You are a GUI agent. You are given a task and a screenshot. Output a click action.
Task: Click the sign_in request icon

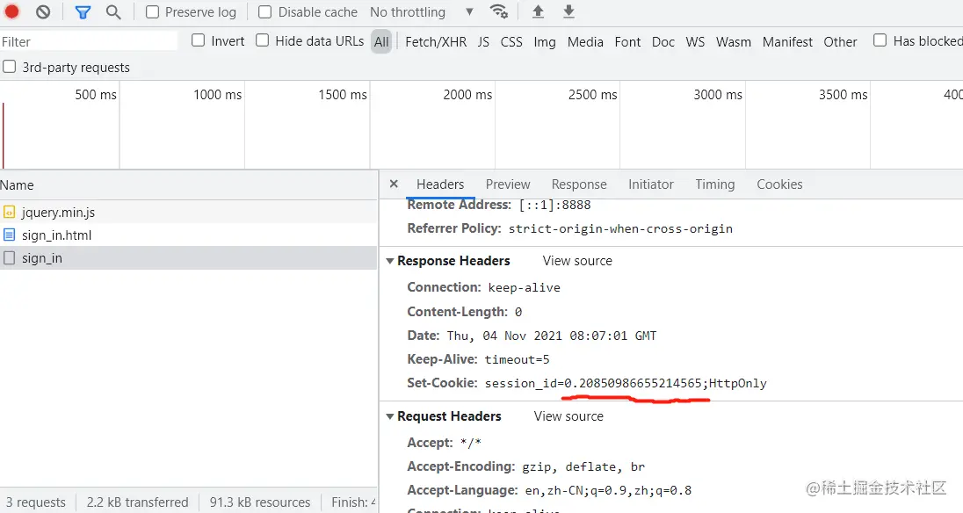coord(9,257)
